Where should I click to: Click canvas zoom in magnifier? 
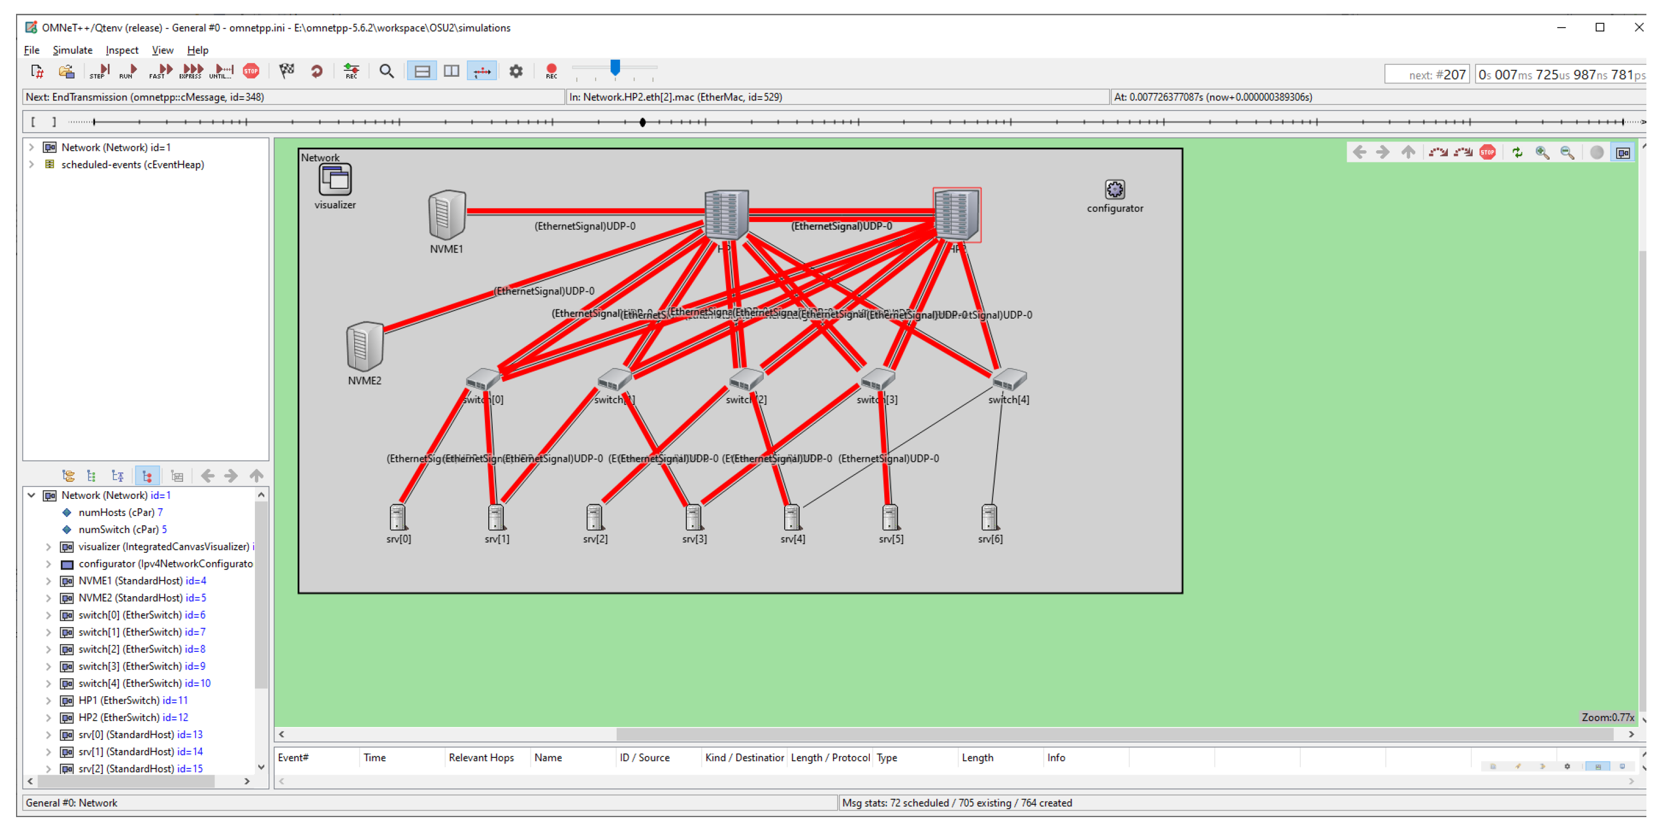(1542, 153)
